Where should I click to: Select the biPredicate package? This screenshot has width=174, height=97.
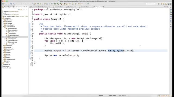(9, 23)
